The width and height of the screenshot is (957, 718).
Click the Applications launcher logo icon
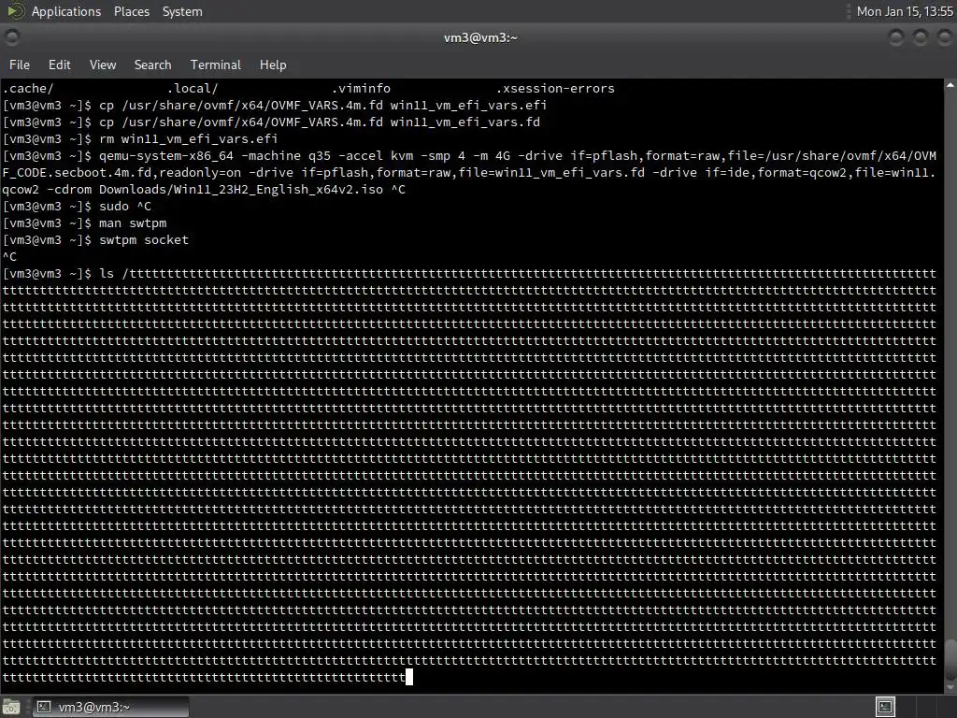pos(15,11)
